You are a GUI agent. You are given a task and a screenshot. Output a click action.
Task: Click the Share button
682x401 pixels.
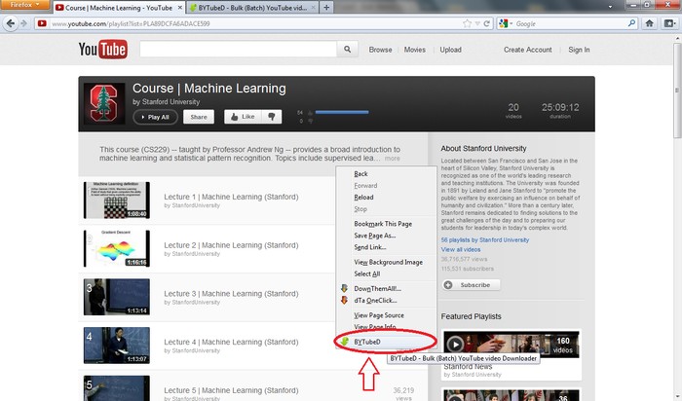199,117
